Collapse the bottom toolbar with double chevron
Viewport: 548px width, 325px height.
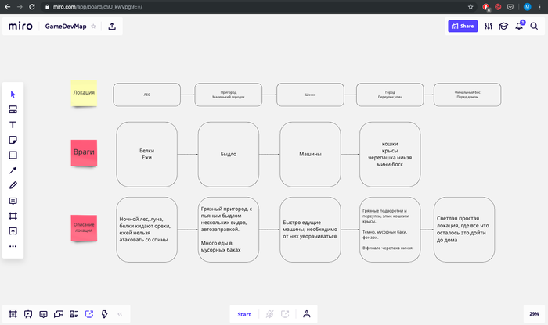120,314
